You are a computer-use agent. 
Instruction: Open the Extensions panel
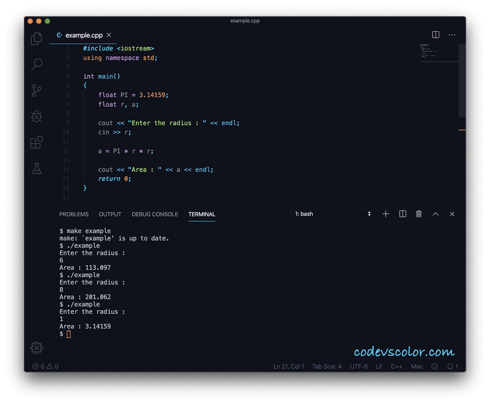tap(36, 142)
